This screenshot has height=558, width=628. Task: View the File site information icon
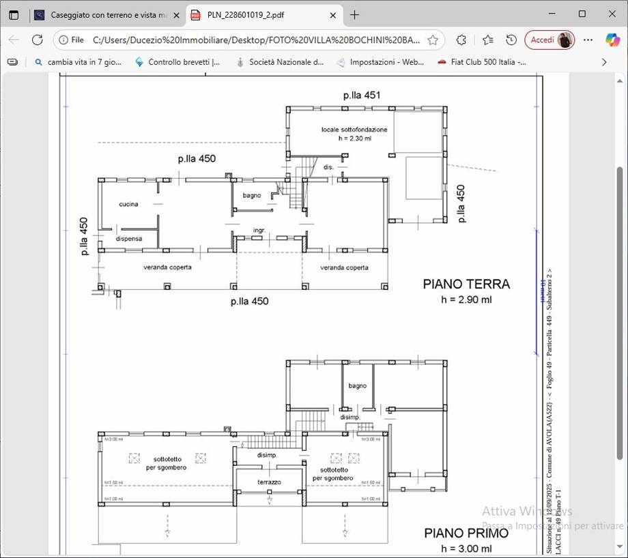coord(70,40)
